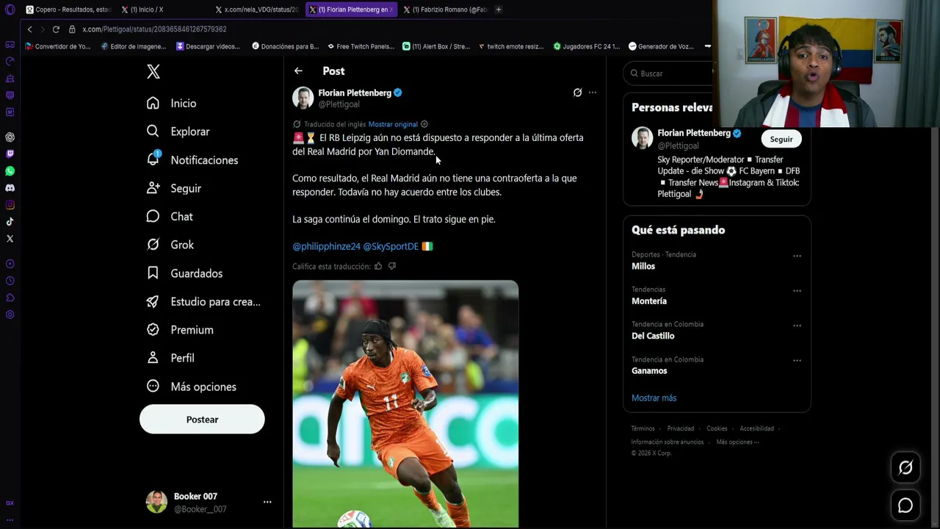Open the X panel in the Opera sidebar
The image size is (940, 529).
(x=10, y=239)
